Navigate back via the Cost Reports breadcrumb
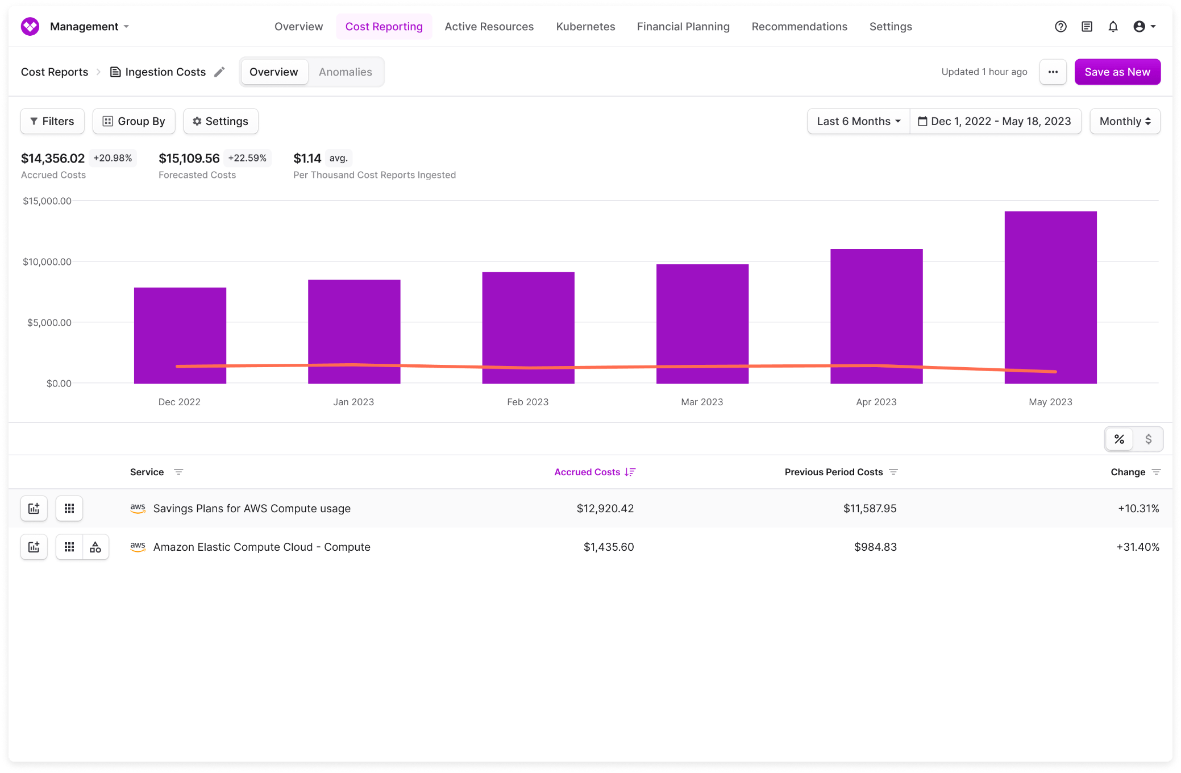This screenshot has height=773, width=1181. [x=54, y=72]
